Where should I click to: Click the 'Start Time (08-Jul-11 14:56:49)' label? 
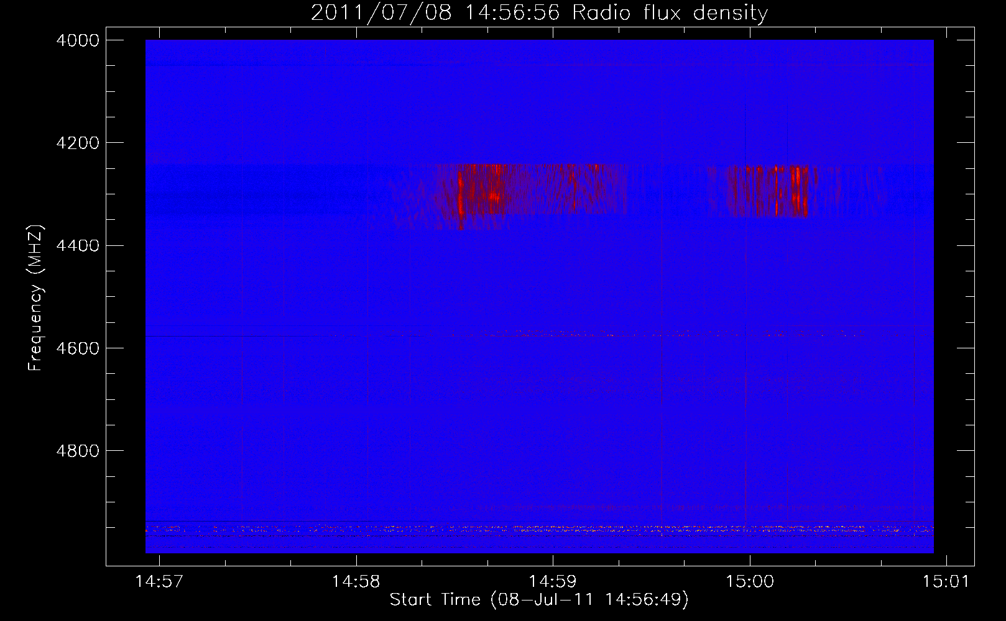[x=539, y=599]
